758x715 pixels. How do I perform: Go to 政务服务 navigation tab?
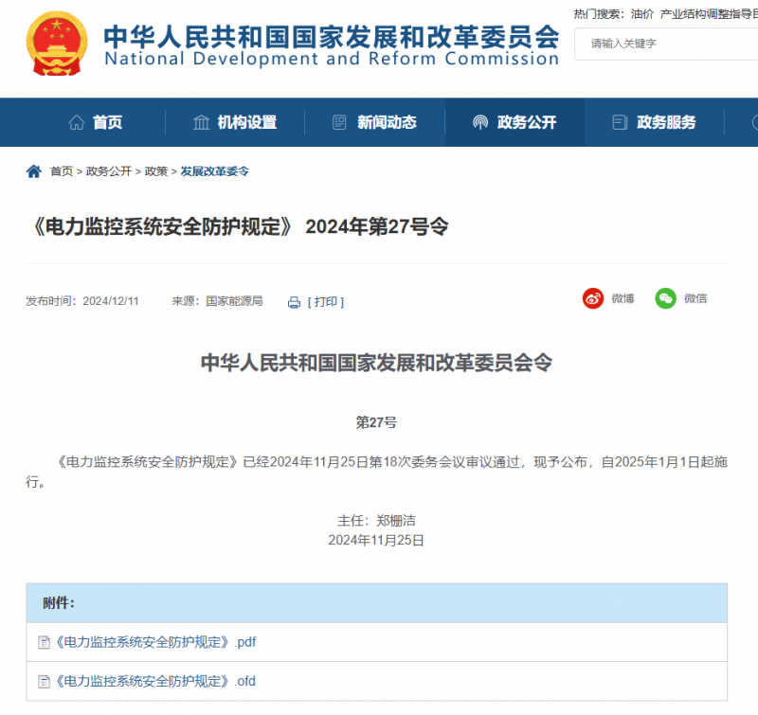[654, 122]
